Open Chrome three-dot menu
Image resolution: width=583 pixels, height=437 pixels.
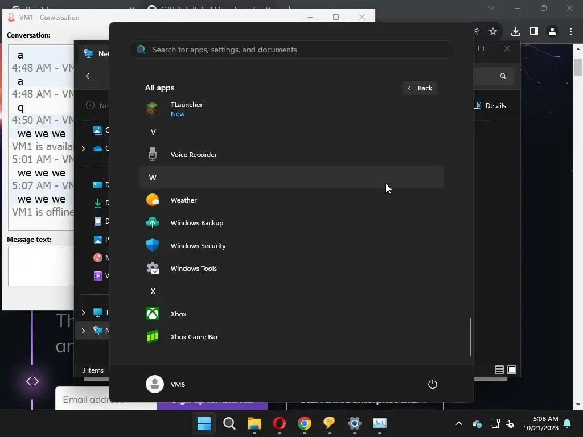tap(570, 32)
